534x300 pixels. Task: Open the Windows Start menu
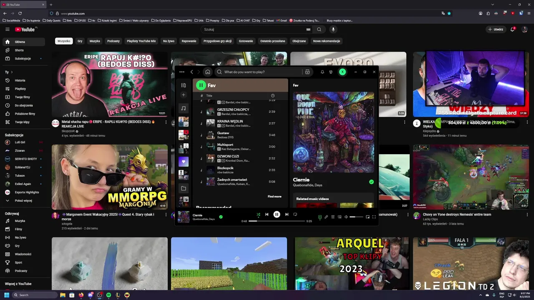6,295
